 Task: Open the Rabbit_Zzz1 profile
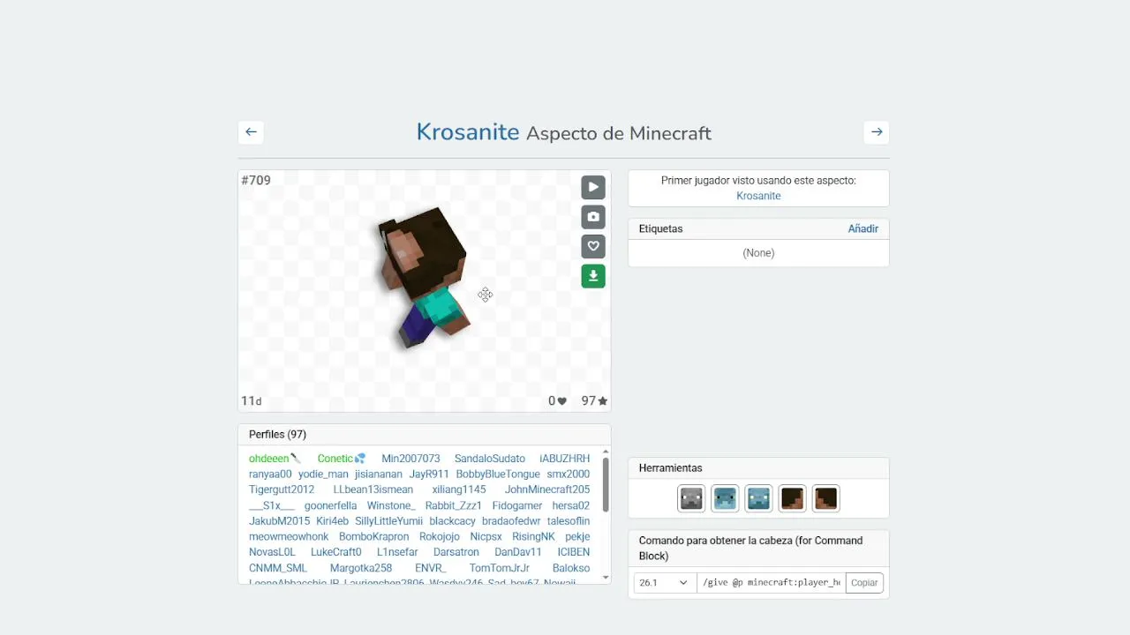tap(454, 505)
